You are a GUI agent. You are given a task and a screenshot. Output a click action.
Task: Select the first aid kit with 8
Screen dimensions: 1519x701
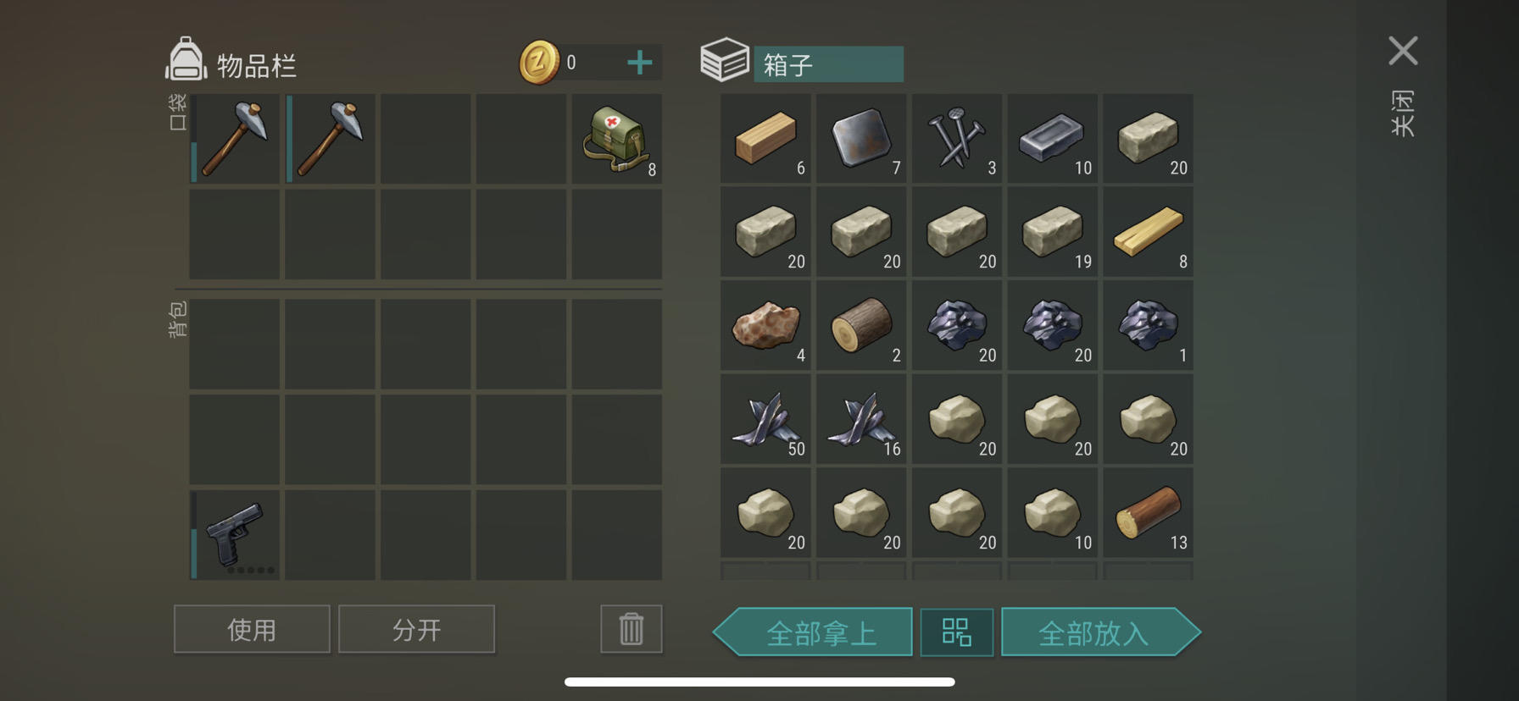click(617, 138)
